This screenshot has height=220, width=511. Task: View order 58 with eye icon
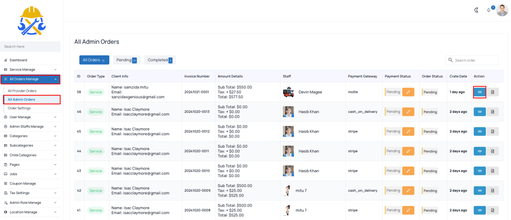480,92
